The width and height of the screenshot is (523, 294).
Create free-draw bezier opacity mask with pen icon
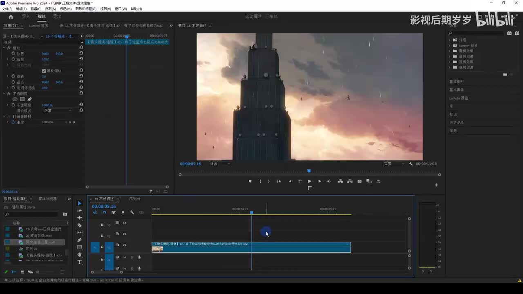coord(29,99)
